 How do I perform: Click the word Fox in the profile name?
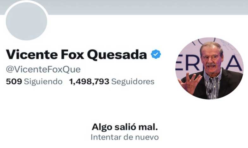pos(72,55)
